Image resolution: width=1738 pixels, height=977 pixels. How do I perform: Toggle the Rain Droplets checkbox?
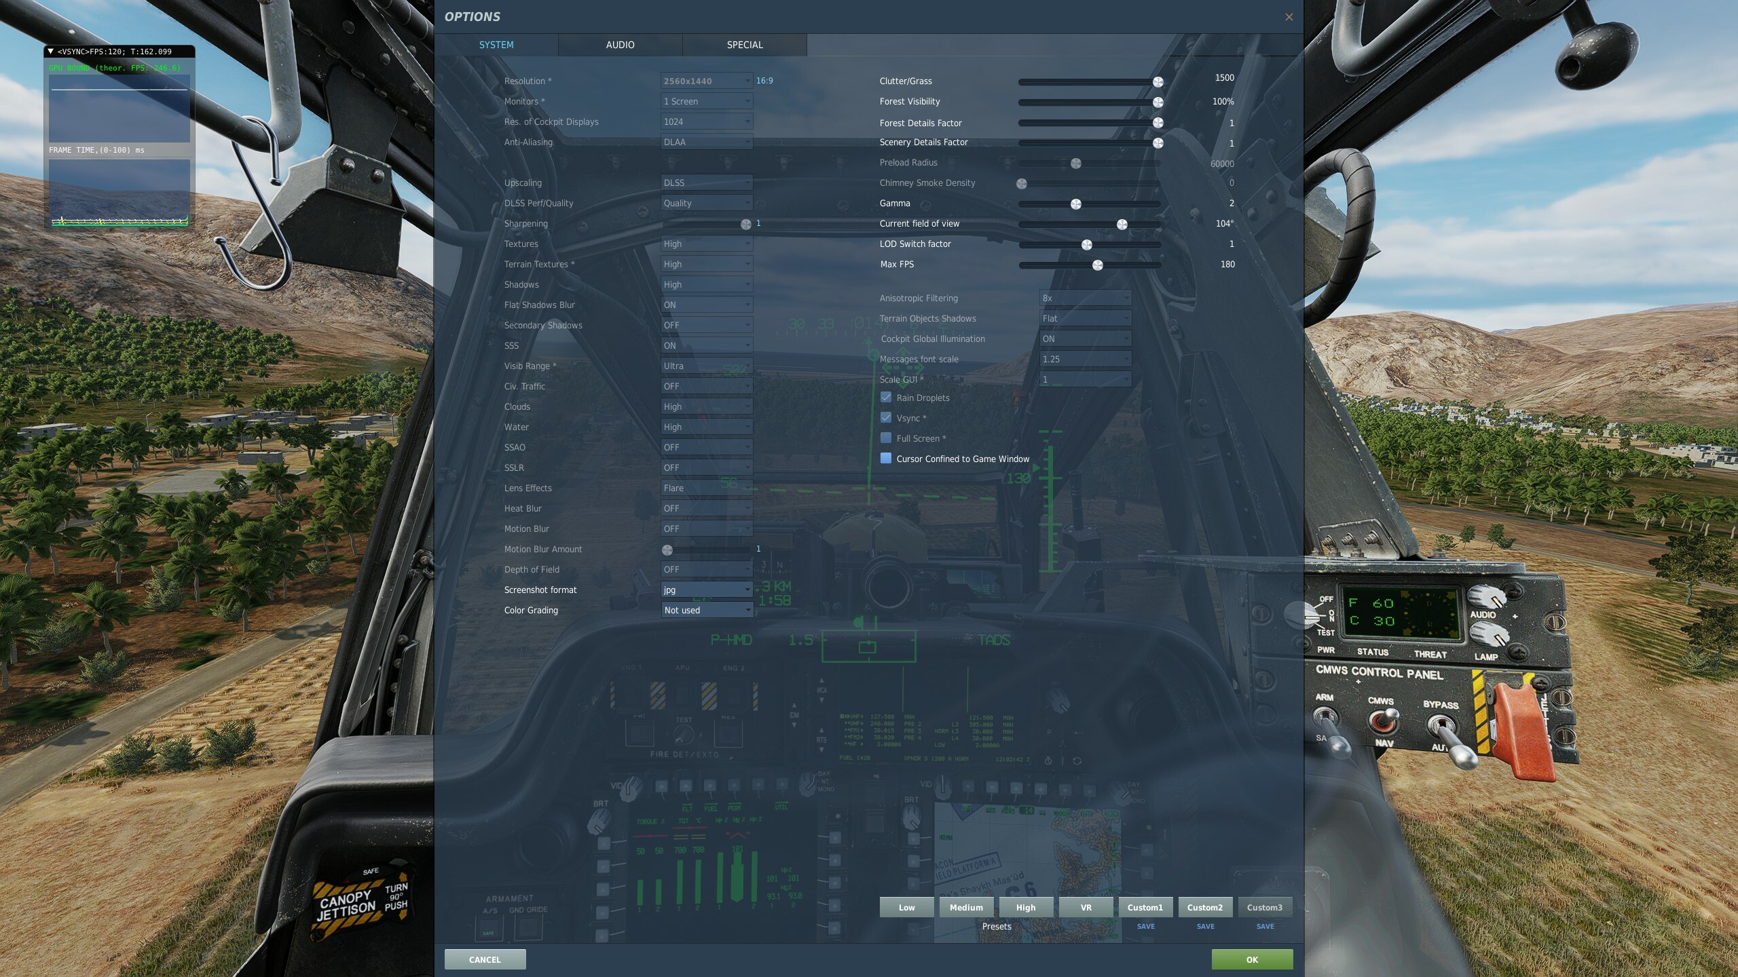(886, 398)
